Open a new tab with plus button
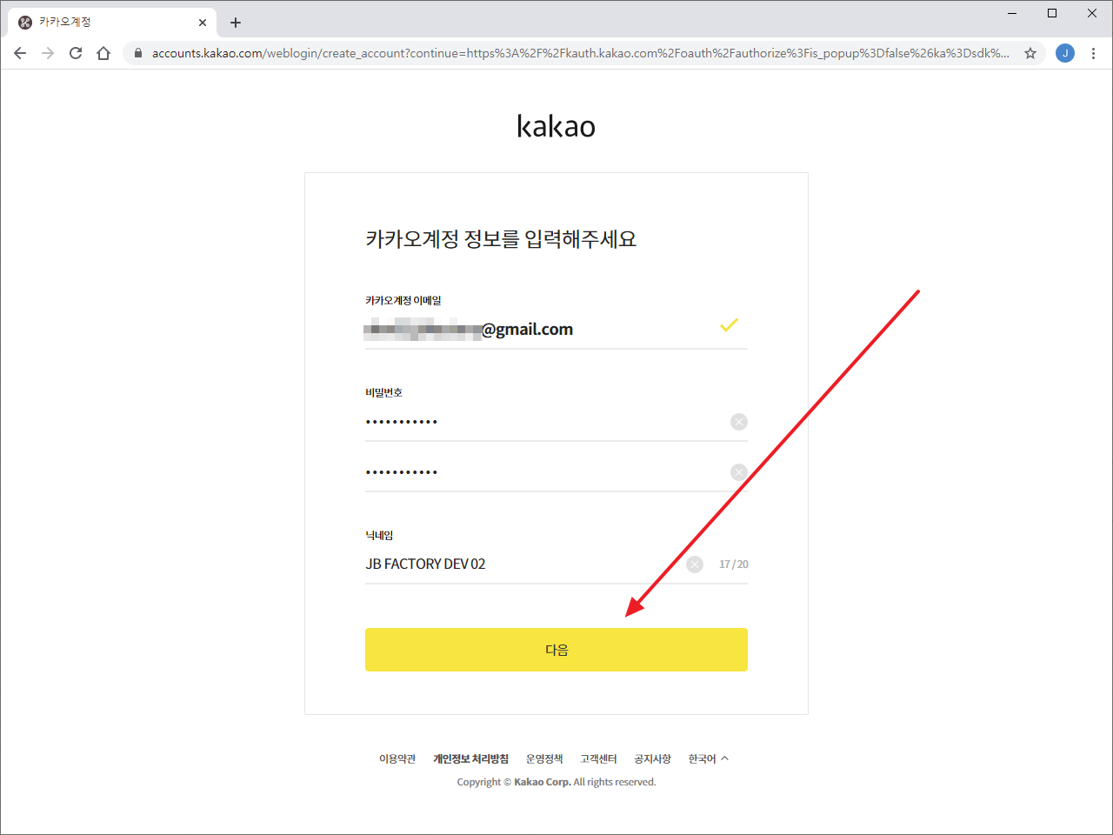1113x835 pixels. (236, 23)
